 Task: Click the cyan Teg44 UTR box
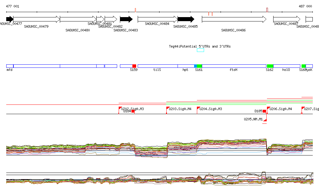(200, 50)
